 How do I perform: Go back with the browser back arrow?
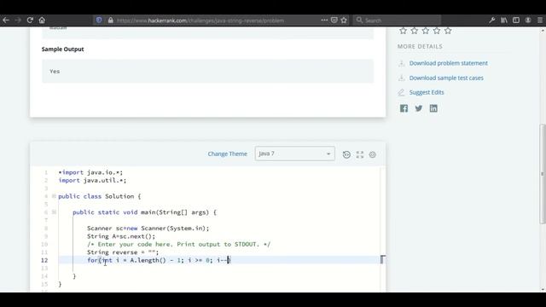tap(6, 20)
